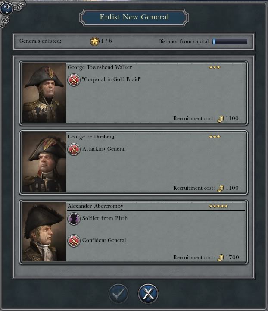Click George Townshend Walker's three-star rating
Viewport: 268px width, 311px height.
click(x=215, y=67)
